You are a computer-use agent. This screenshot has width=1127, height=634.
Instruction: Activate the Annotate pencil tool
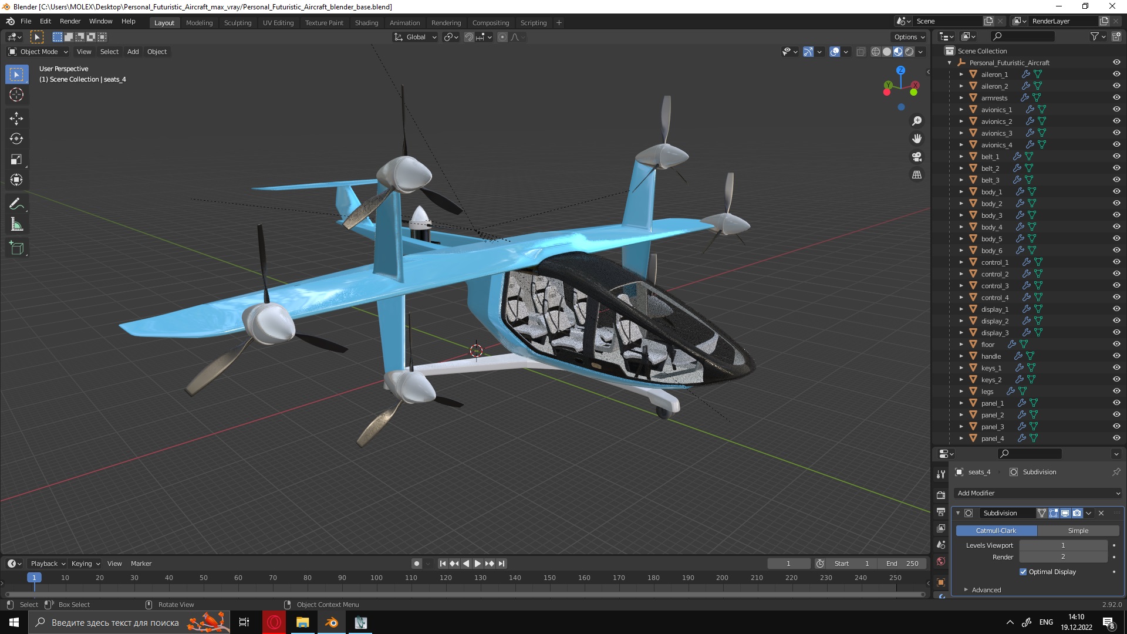pyautogui.click(x=16, y=204)
